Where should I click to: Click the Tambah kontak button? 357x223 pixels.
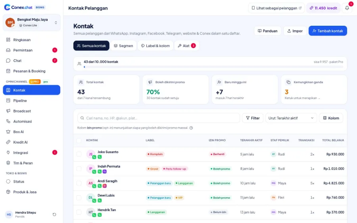tap(328, 30)
